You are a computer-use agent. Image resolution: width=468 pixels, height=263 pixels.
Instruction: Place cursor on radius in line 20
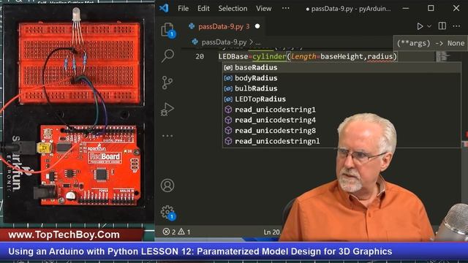click(380, 56)
